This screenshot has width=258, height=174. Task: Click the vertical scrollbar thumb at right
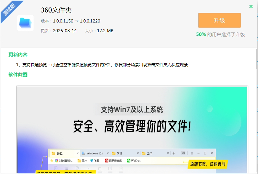256,59
